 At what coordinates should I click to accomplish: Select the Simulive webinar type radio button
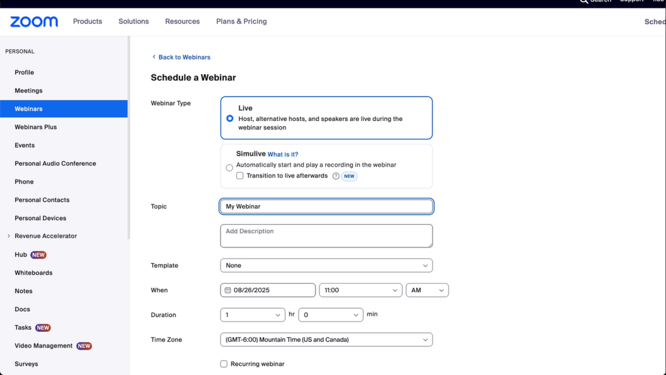point(230,167)
